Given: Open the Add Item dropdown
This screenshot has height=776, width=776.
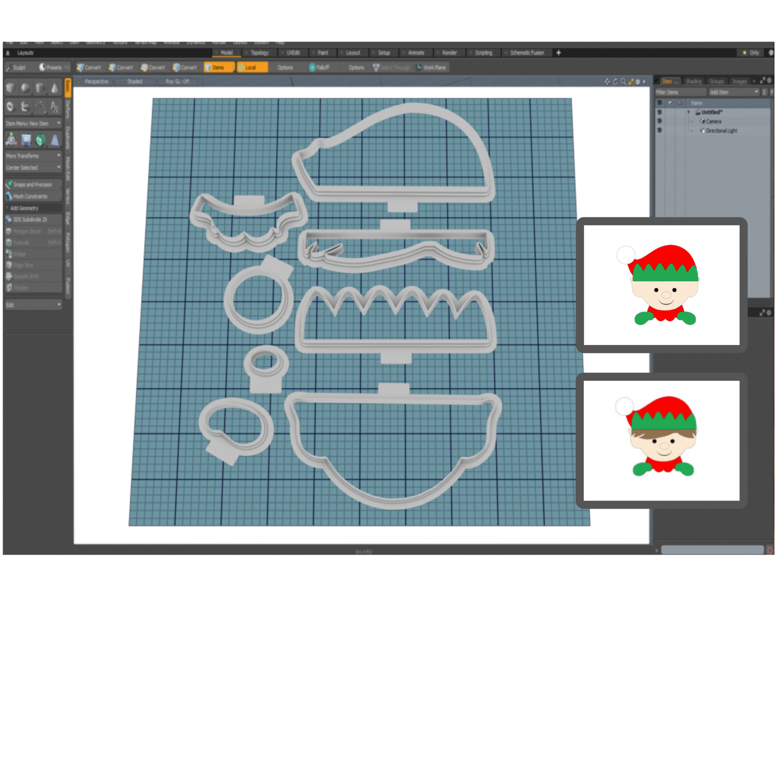Looking at the screenshot, I should (x=734, y=92).
